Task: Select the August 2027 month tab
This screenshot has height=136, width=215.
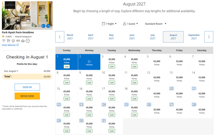Action: click(173, 37)
